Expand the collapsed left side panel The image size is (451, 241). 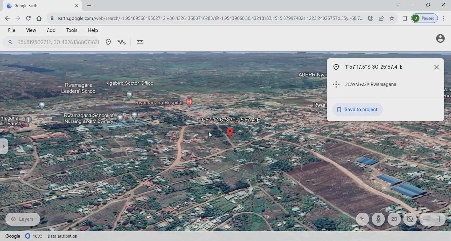(3, 146)
